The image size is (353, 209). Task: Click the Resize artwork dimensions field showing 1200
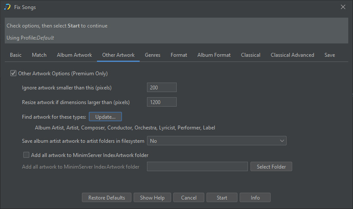click(x=162, y=102)
